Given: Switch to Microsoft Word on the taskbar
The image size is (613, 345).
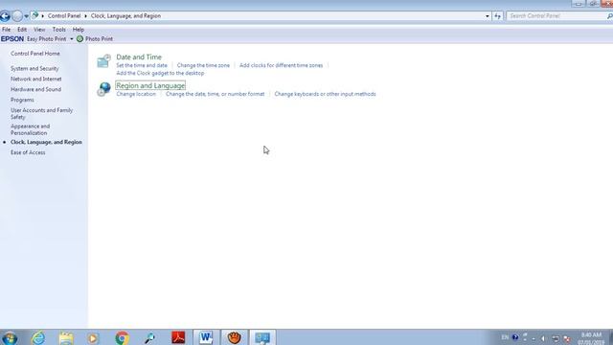Looking at the screenshot, I should [x=206, y=337].
